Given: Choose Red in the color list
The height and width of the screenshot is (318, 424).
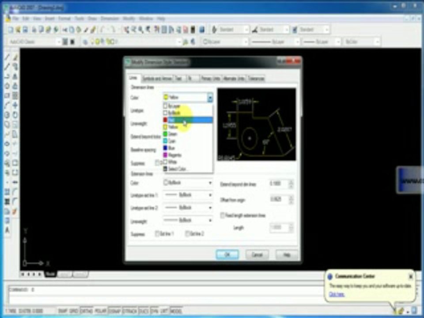Looking at the screenshot, I should pyautogui.click(x=188, y=120).
